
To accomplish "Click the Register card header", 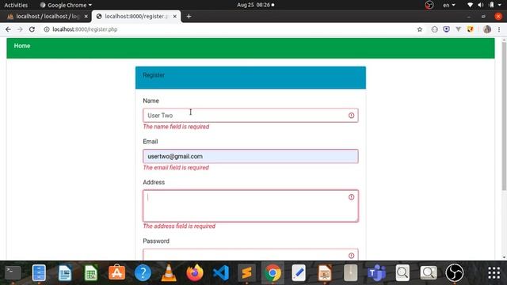I will (250, 78).
